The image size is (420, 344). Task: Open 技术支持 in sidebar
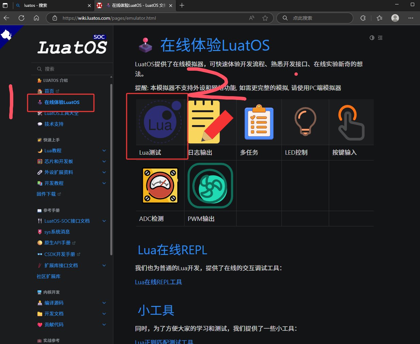click(54, 124)
